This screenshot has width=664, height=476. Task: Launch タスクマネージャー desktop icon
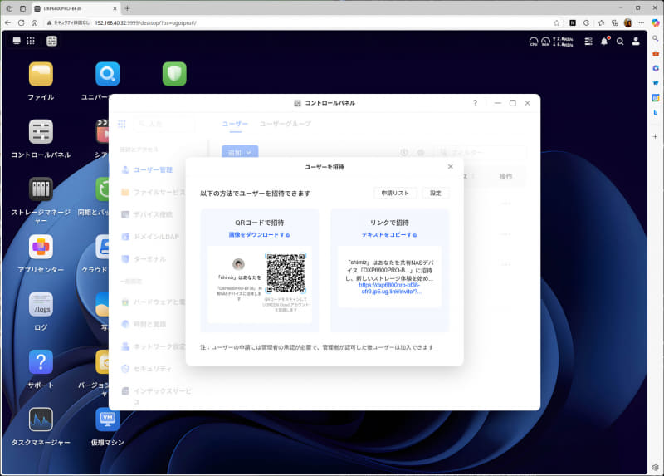pyautogui.click(x=41, y=420)
